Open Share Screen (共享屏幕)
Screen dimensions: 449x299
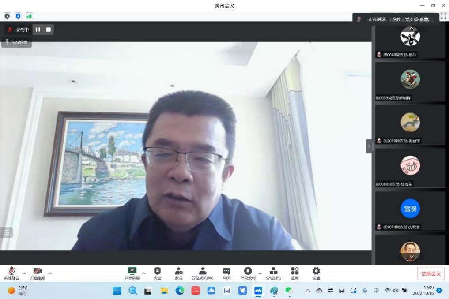point(132,273)
